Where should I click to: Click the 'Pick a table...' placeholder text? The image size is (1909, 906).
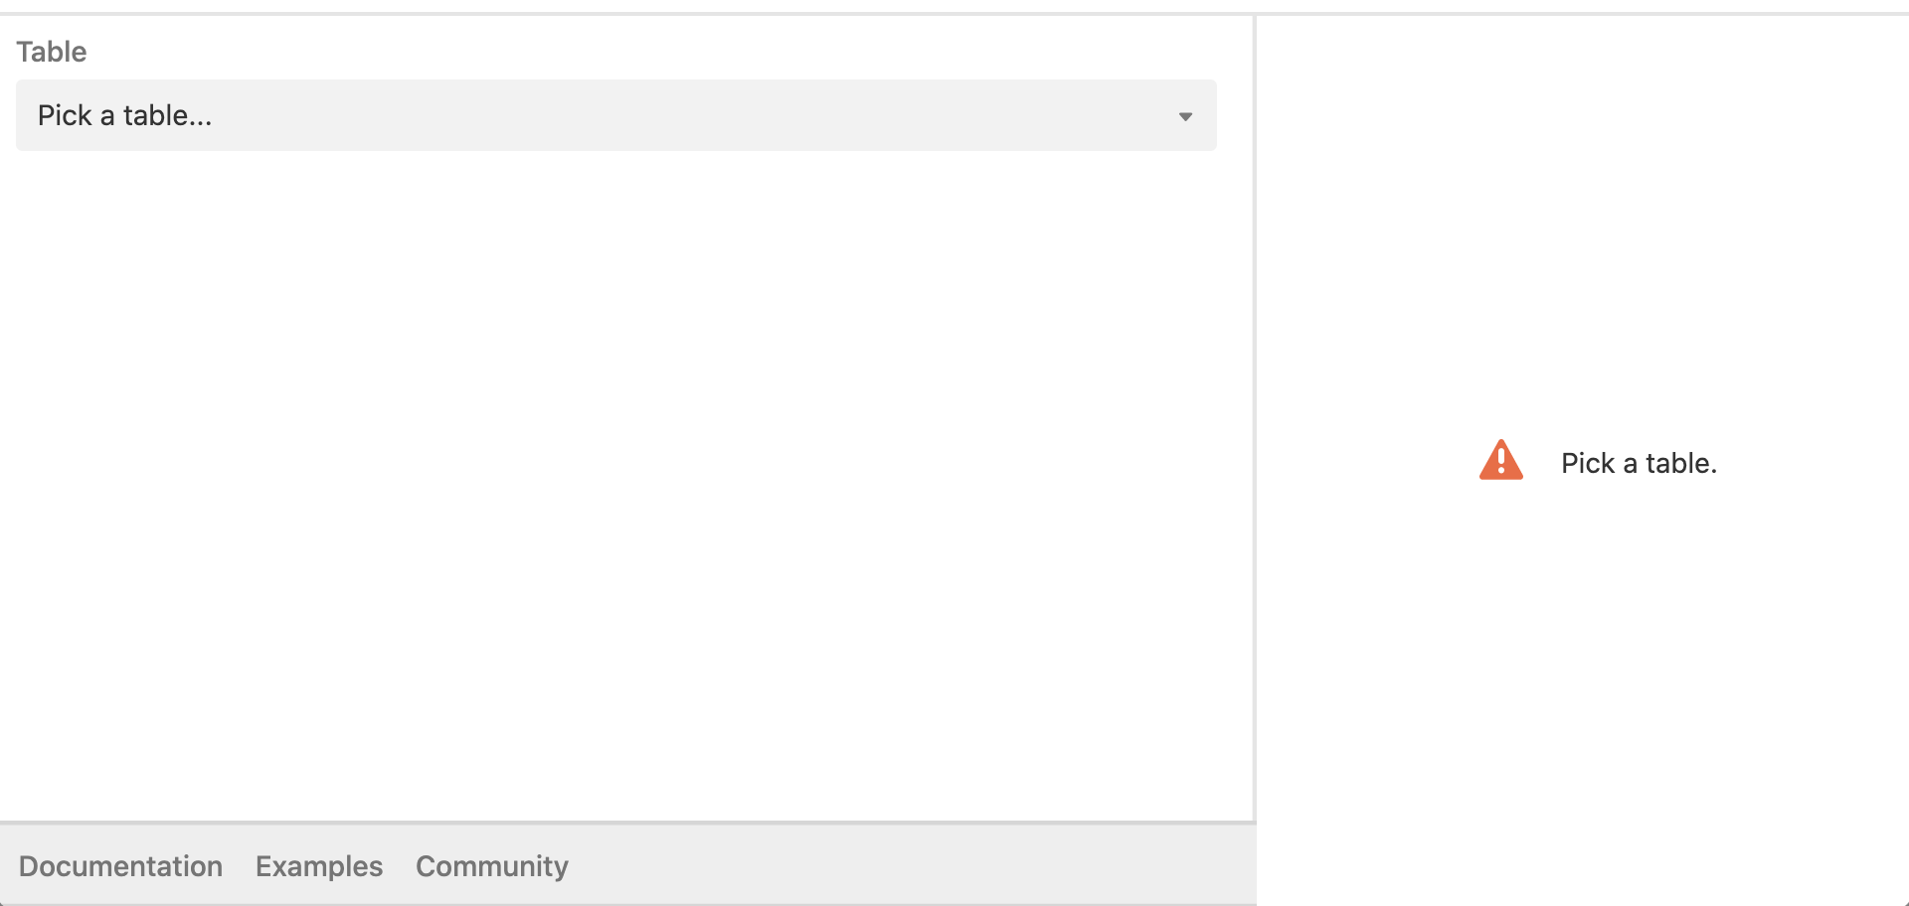(124, 115)
